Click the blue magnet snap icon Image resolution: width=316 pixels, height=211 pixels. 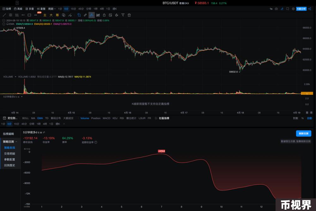(79, 15)
